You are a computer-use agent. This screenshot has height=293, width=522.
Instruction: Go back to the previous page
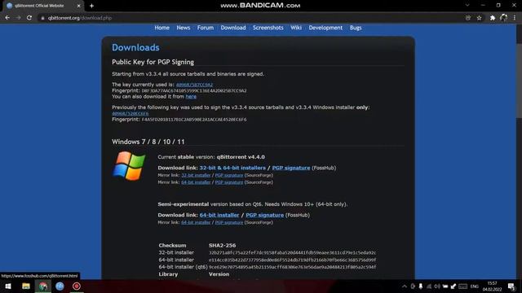tap(7, 18)
